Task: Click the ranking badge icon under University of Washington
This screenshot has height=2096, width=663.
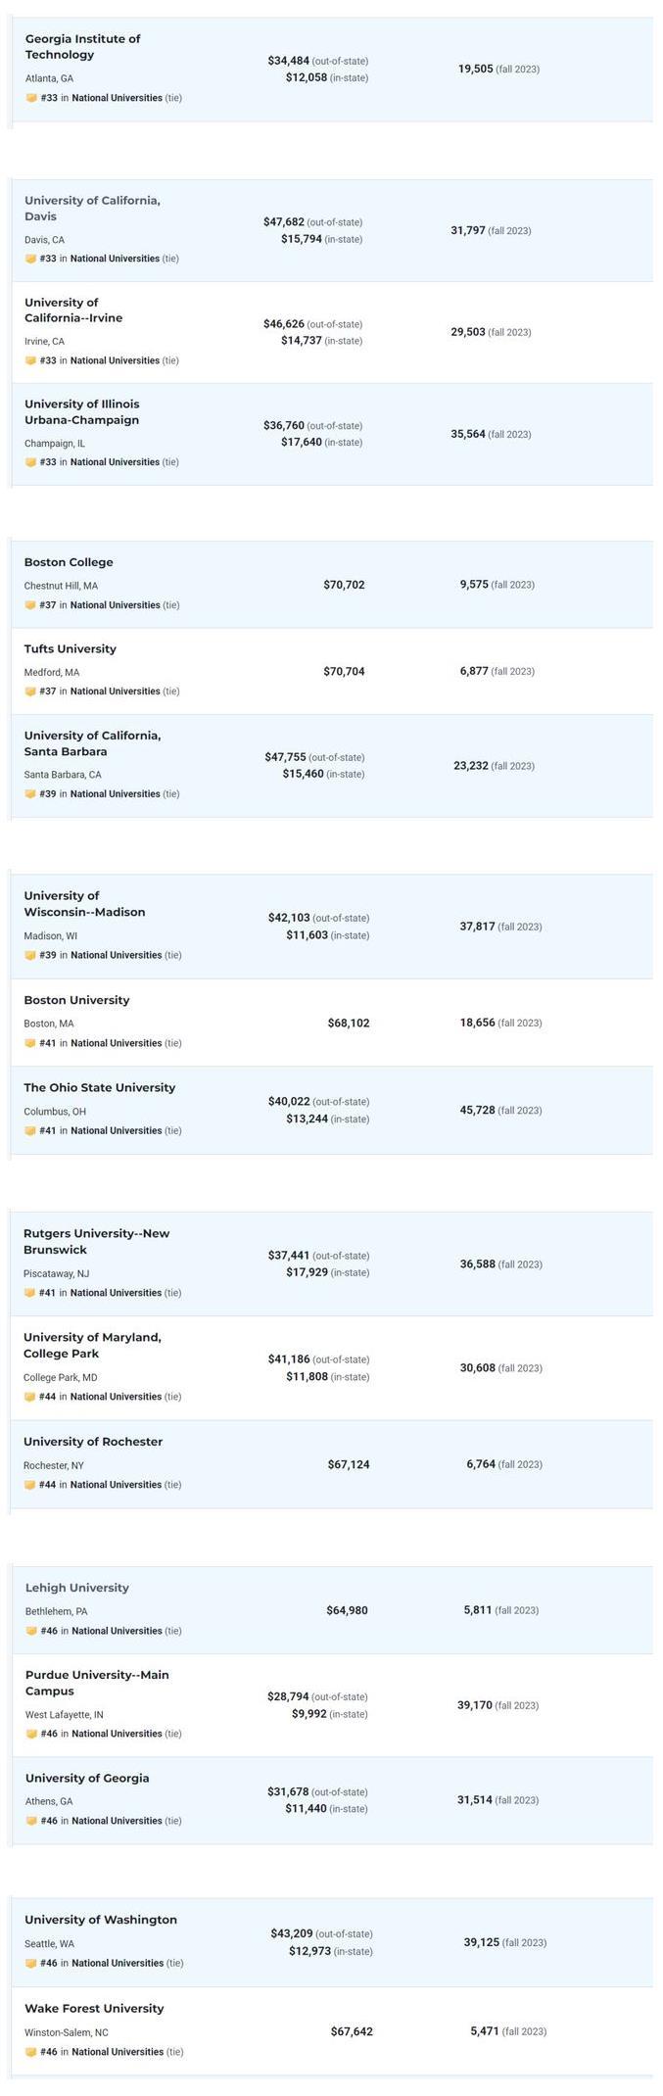Action: coord(30,1963)
